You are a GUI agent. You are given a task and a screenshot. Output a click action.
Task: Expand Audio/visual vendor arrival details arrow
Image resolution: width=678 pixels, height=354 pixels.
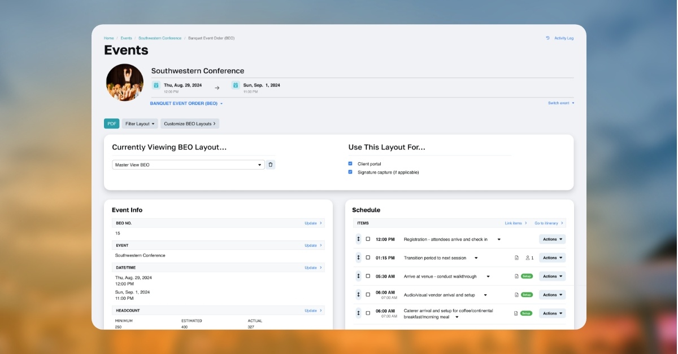[x=486, y=295]
